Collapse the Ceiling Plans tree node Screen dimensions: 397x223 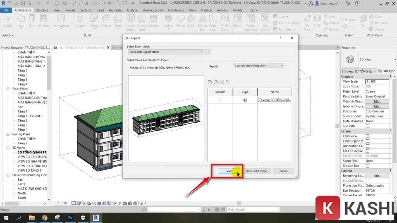tap(8, 134)
